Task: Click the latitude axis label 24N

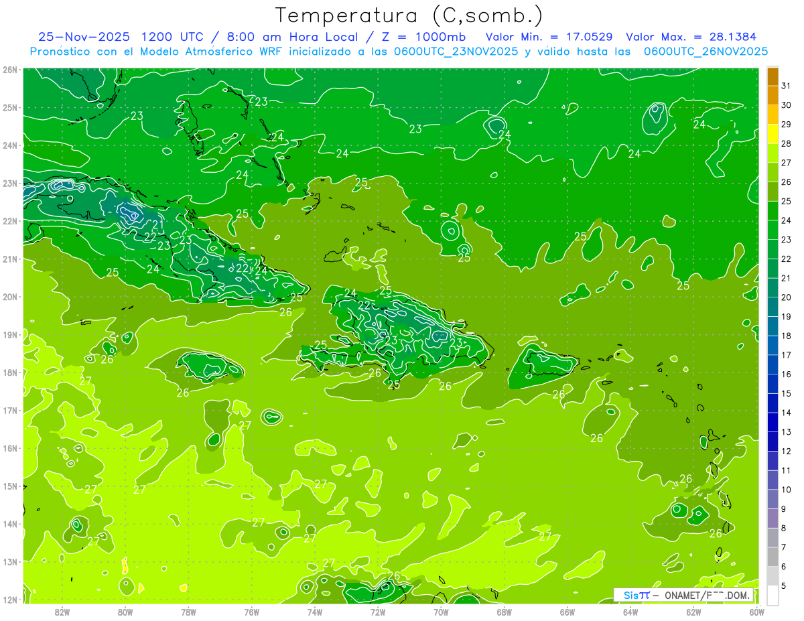Action: tap(10, 145)
